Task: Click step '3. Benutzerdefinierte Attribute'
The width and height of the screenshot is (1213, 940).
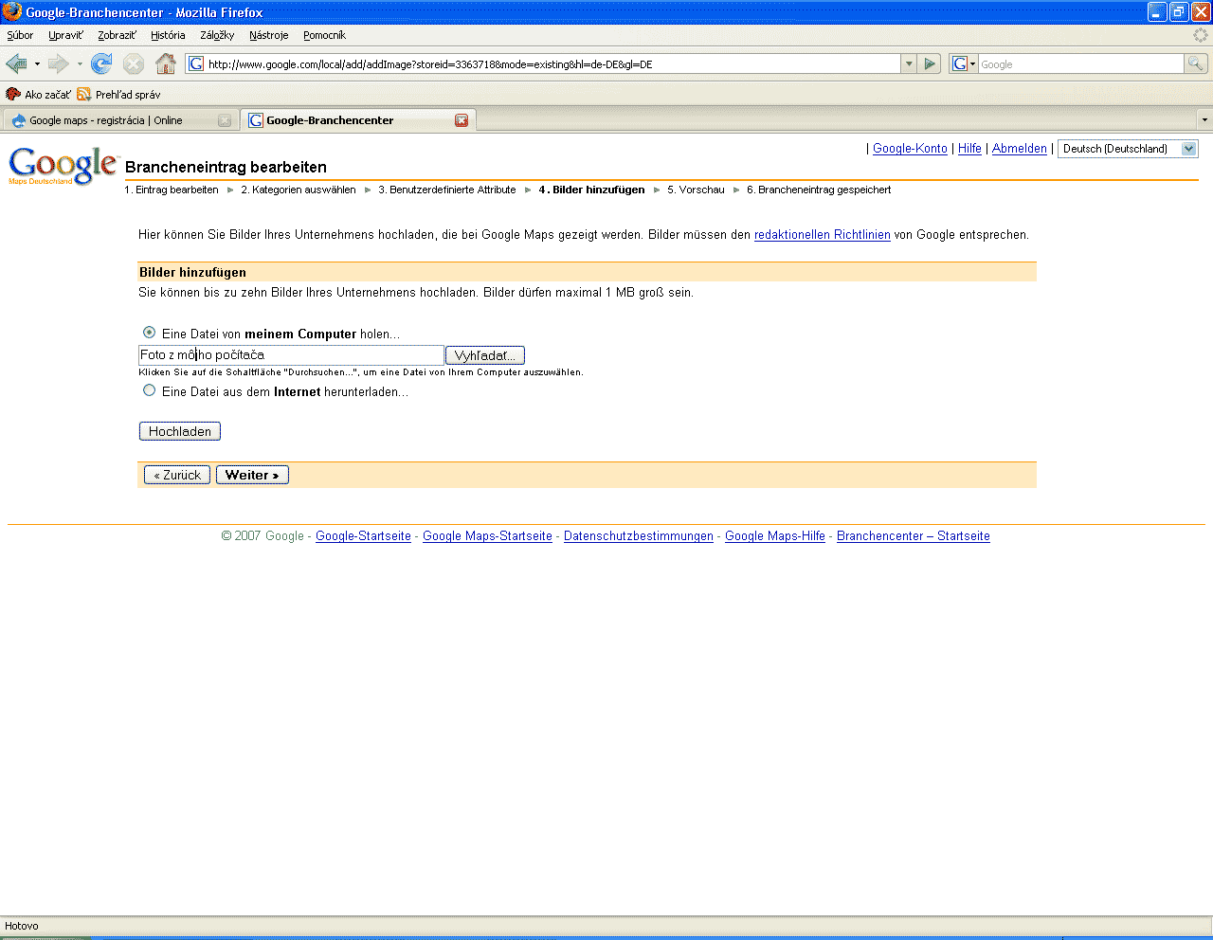Action: pos(447,190)
